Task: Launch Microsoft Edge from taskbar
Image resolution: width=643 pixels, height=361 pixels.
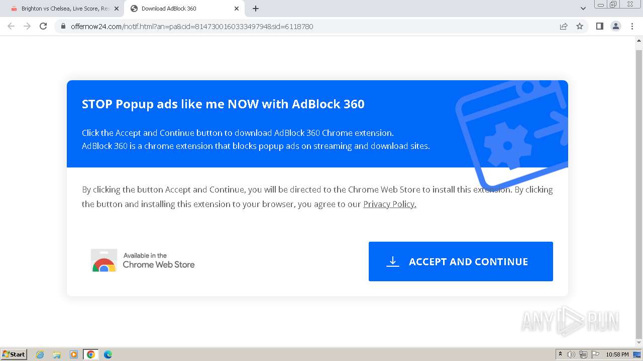Action: 108,354
